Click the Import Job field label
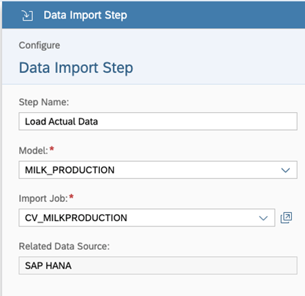Viewport: 305px width, 296px height. (43, 198)
